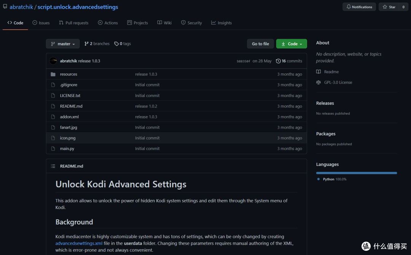Click the resources folder icon
This screenshot has width=411, height=255.
[x=53, y=74]
